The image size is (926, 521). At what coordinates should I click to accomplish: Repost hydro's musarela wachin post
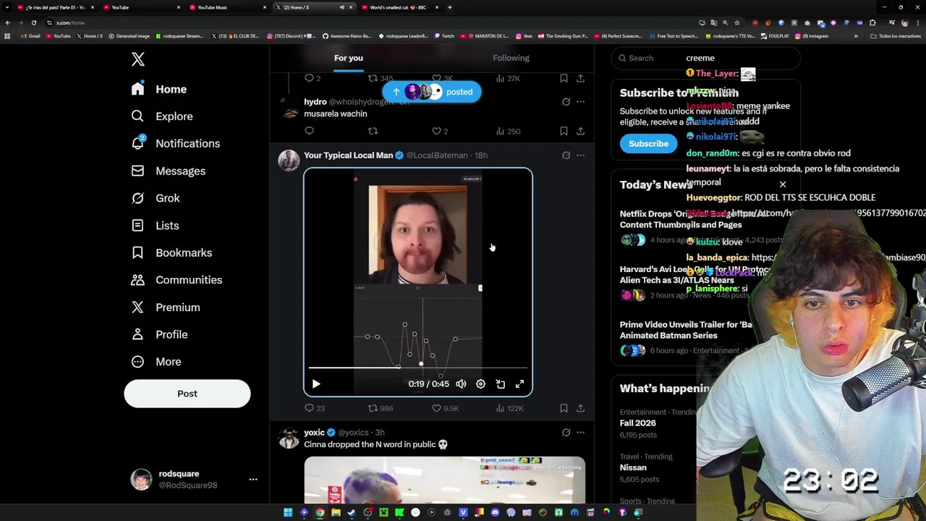tap(373, 131)
